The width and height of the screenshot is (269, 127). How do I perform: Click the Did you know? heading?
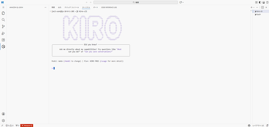point(90,45)
